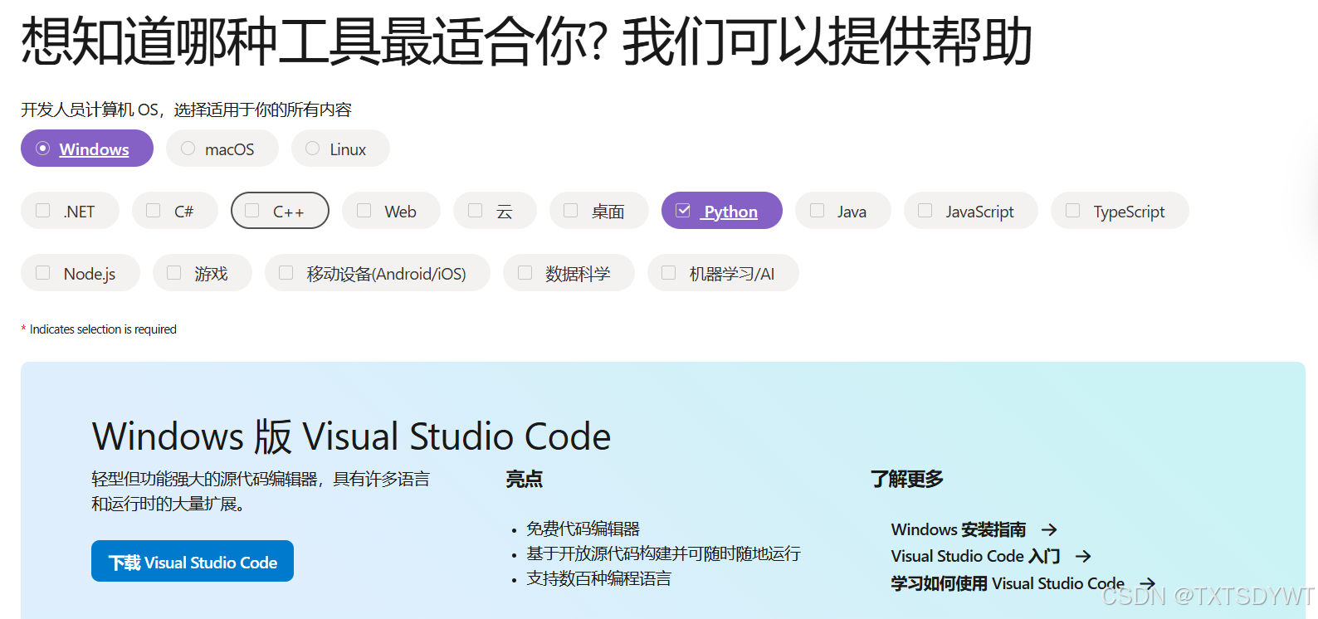This screenshot has width=1318, height=619.
Task: Open 学习如何使用 Visual Studio Code link
Action: (x=1008, y=583)
